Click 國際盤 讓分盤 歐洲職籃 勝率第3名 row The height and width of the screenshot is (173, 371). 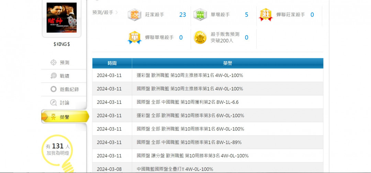click(208, 156)
